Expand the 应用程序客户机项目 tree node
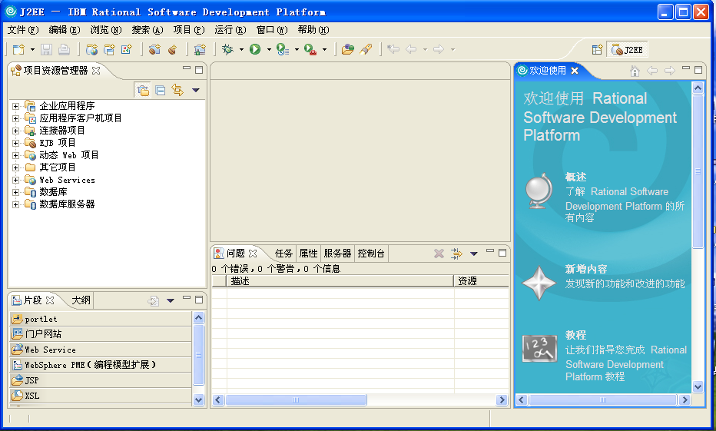Image resolution: width=716 pixels, height=431 pixels. point(15,119)
